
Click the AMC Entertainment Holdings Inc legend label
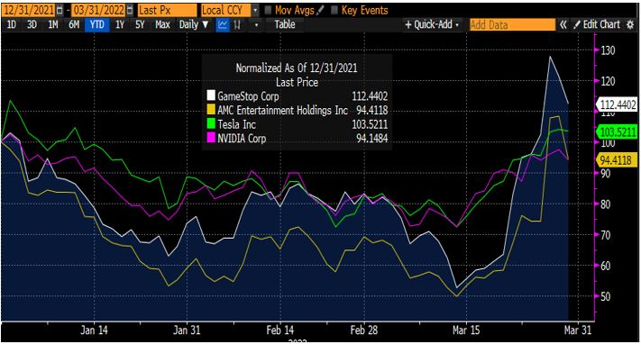[282, 110]
